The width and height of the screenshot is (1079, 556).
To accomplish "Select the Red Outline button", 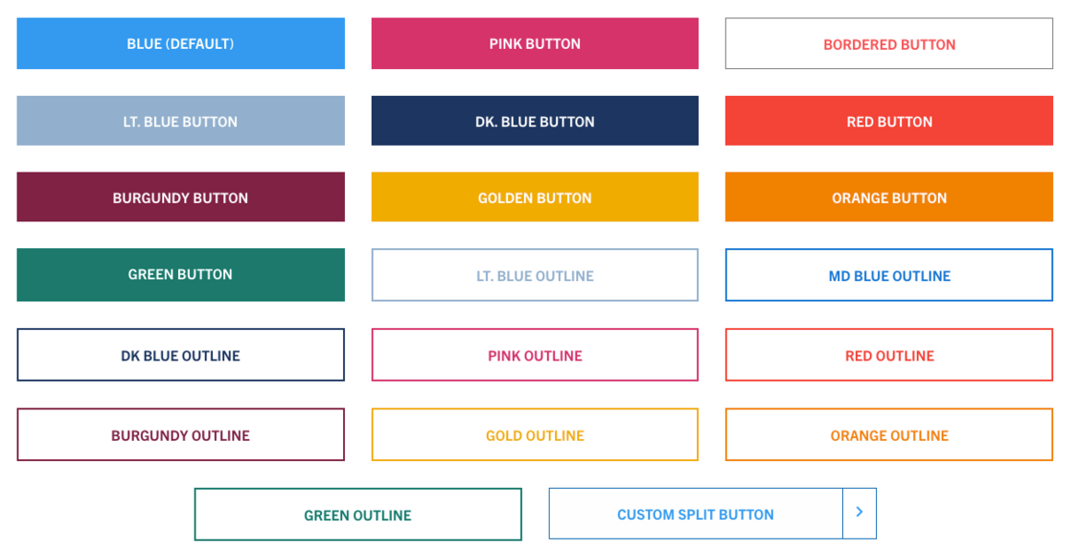I will (888, 354).
